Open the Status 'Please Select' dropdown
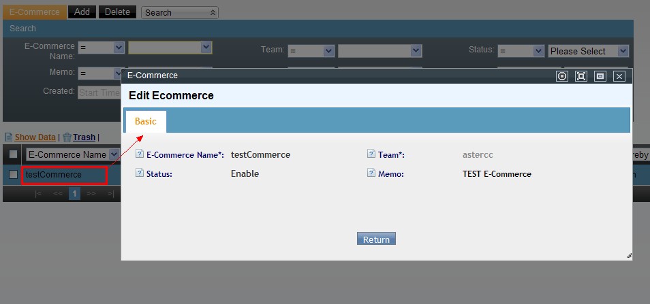The image size is (650, 304). (x=588, y=51)
